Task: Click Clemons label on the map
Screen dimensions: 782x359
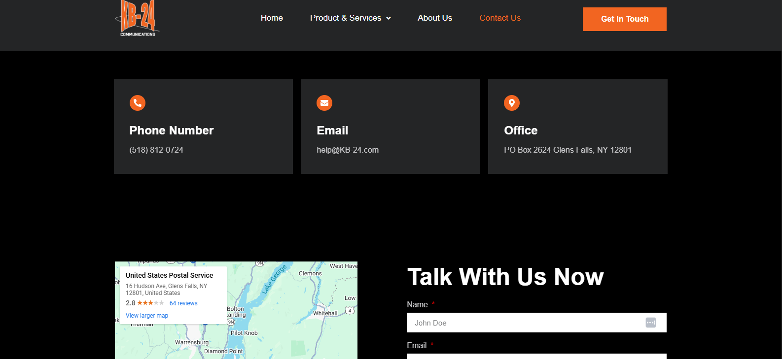Action: 310,273
